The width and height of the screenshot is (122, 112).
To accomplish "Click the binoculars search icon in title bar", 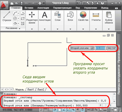I will pyautogui.click(x=81, y=3).
